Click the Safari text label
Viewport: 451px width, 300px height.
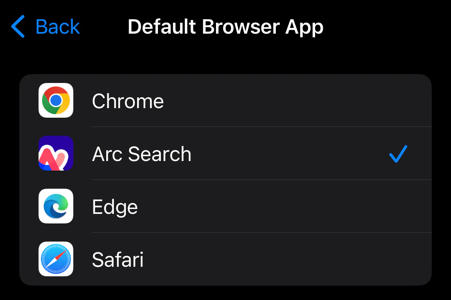click(x=117, y=260)
